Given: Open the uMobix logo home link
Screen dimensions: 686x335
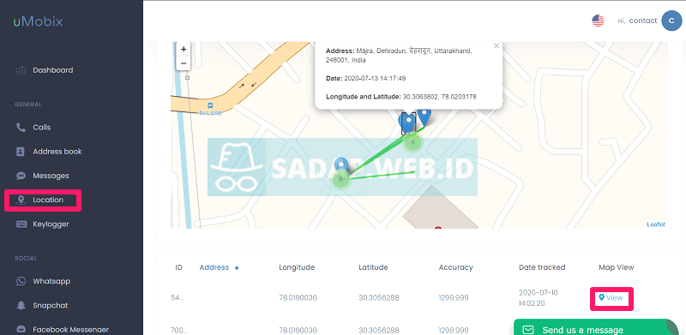Looking at the screenshot, I should [38, 21].
